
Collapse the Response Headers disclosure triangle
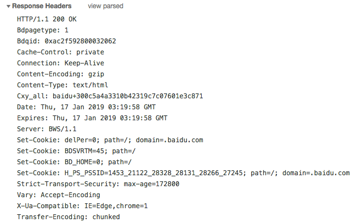pyautogui.click(x=7, y=6)
